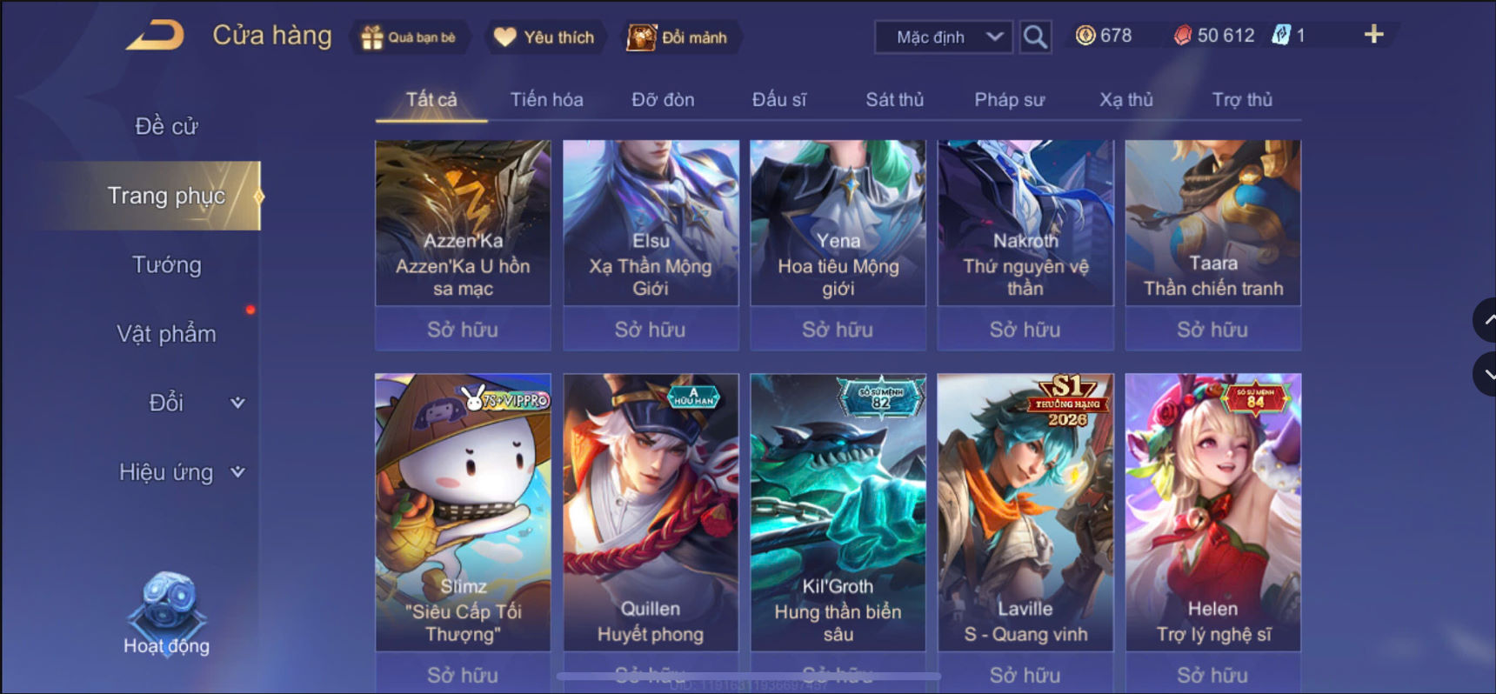The image size is (1496, 694).
Task: Switch to the Pháp sư tab
Action: click(1009, 99)
